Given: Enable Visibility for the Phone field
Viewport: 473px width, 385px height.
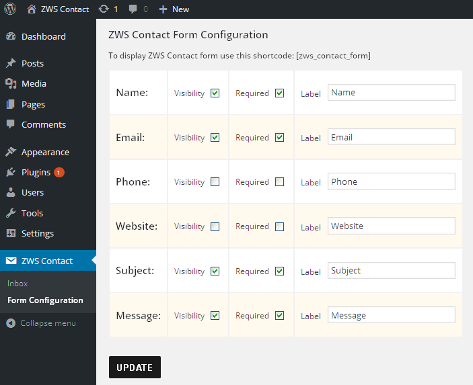Looking at the screenshot, I should (215, 182).
